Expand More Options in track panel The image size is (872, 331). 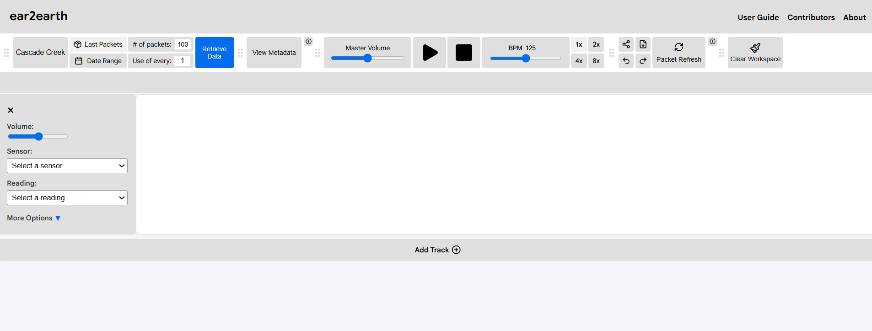[x=34, y=218]
